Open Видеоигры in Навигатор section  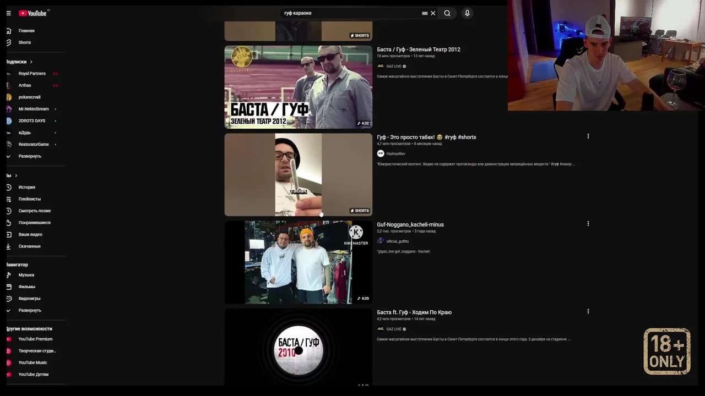point(29,299)
